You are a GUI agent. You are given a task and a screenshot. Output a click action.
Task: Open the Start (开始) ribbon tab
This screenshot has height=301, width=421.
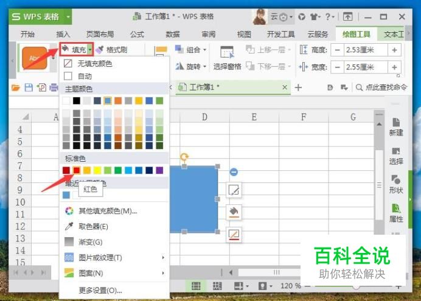[x=27, y=34]
